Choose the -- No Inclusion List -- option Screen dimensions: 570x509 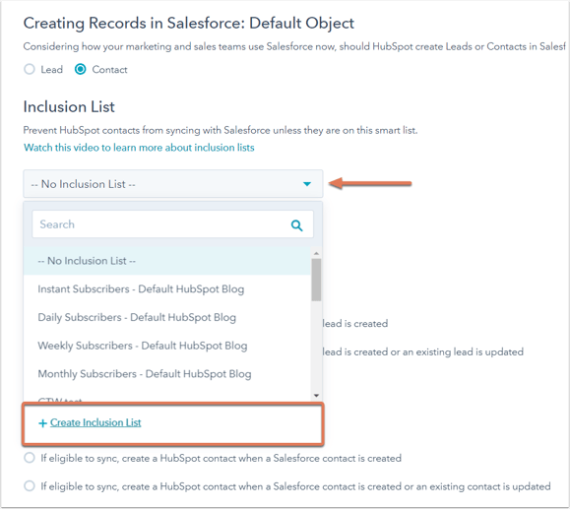pyautogui.click(x=166, y=261)
